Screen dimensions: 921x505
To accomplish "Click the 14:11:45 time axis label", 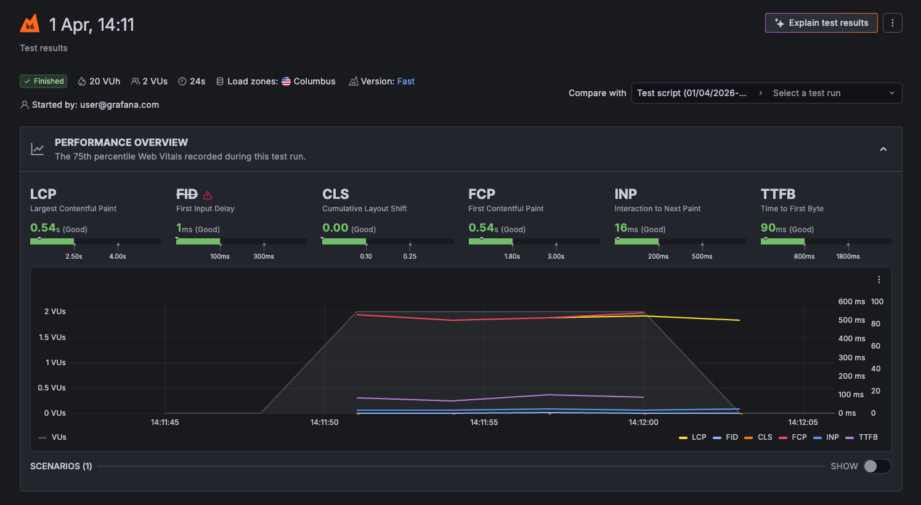I will (165, 422).
